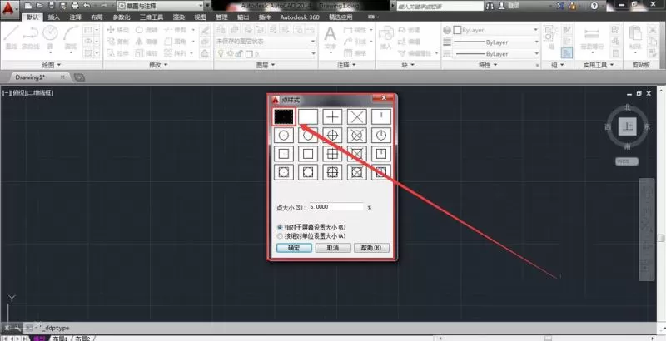Viewport: 666px width, 341px height.
Task: Click the 取消 cancel button
Action: 333,248
